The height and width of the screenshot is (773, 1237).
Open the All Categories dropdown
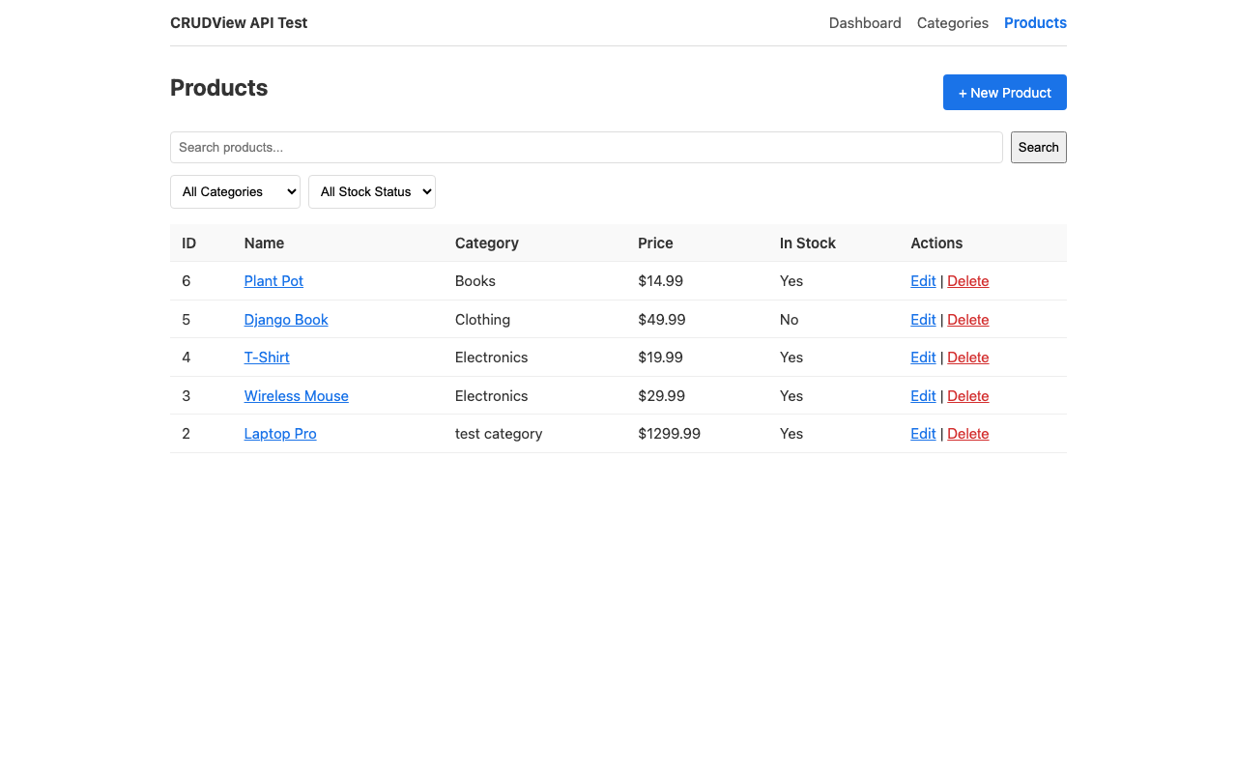coord(235,191)
